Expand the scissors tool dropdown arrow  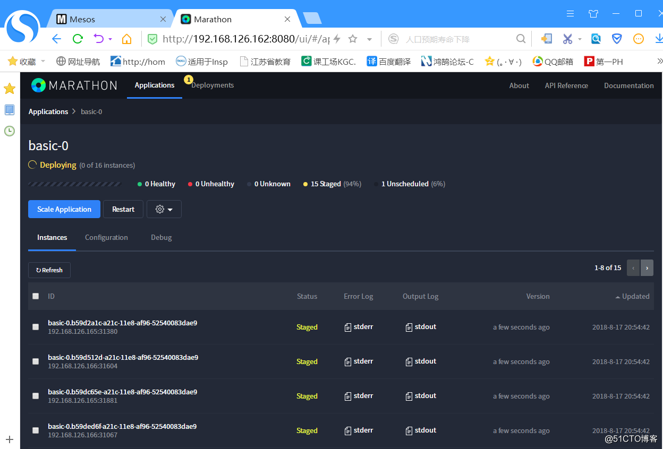(x=580, y=39)
